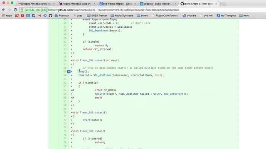
Task: Click 'return ret_interval;' on line 53
Action: 98,49
